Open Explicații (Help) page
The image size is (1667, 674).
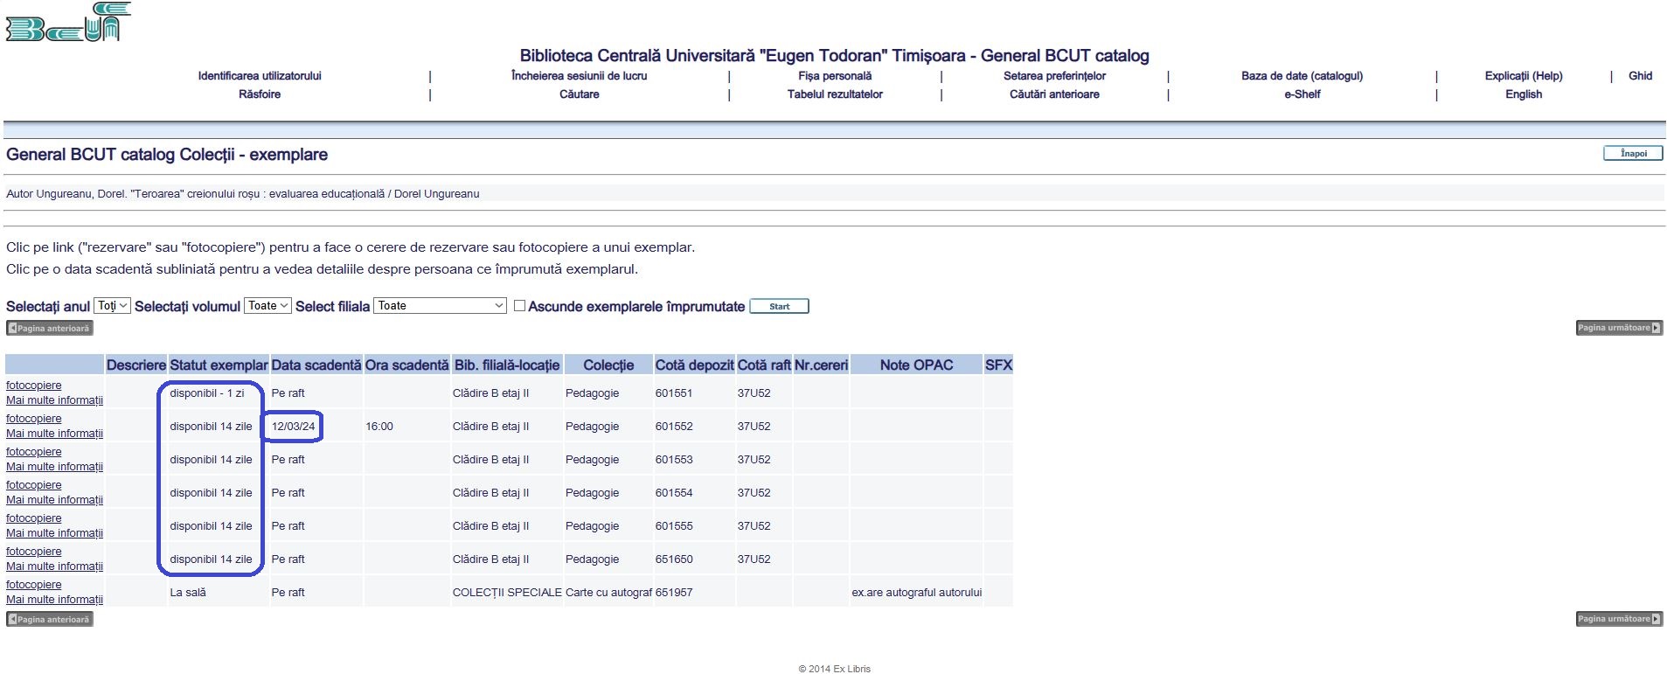pyautogui.click(x=1523, y=76)
